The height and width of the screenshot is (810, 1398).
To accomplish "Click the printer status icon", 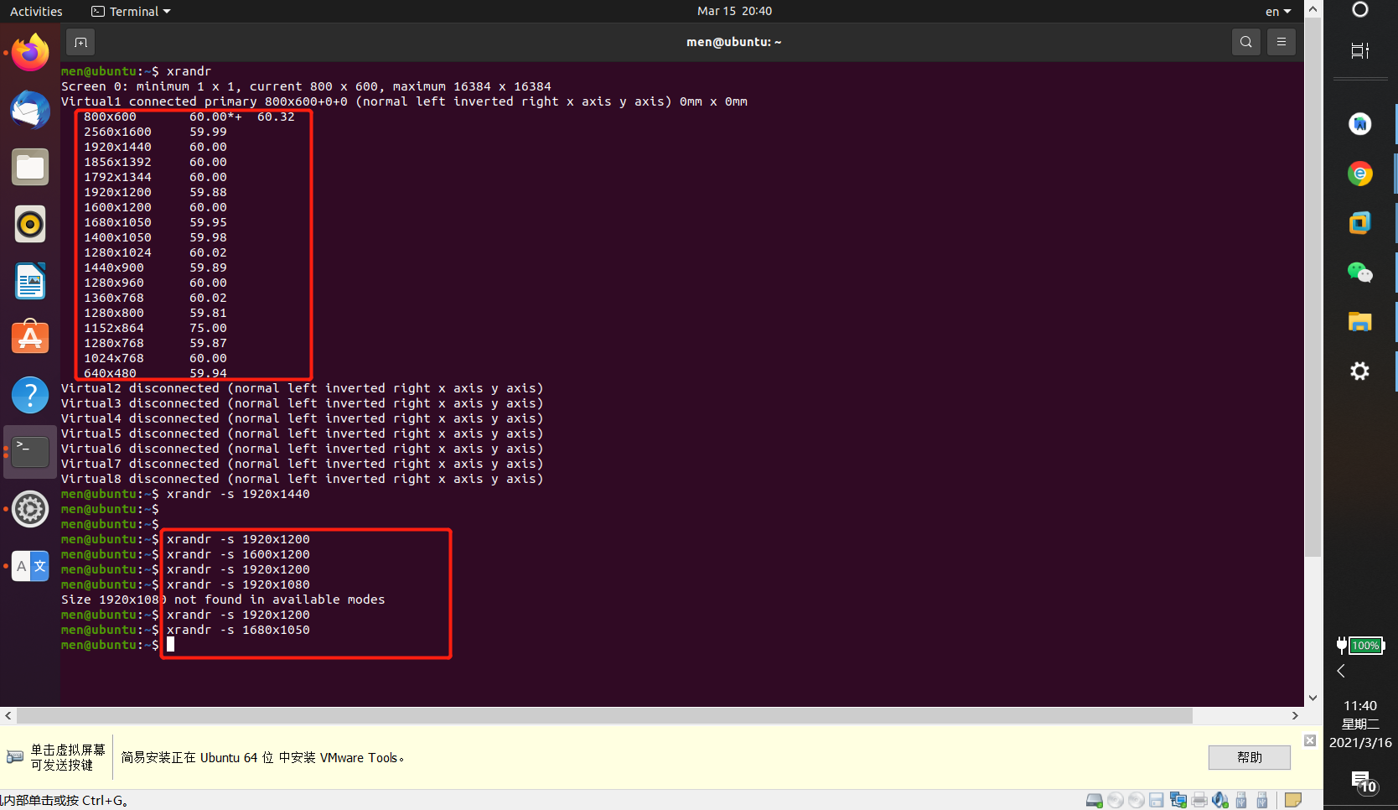I will pos(1199,800).
